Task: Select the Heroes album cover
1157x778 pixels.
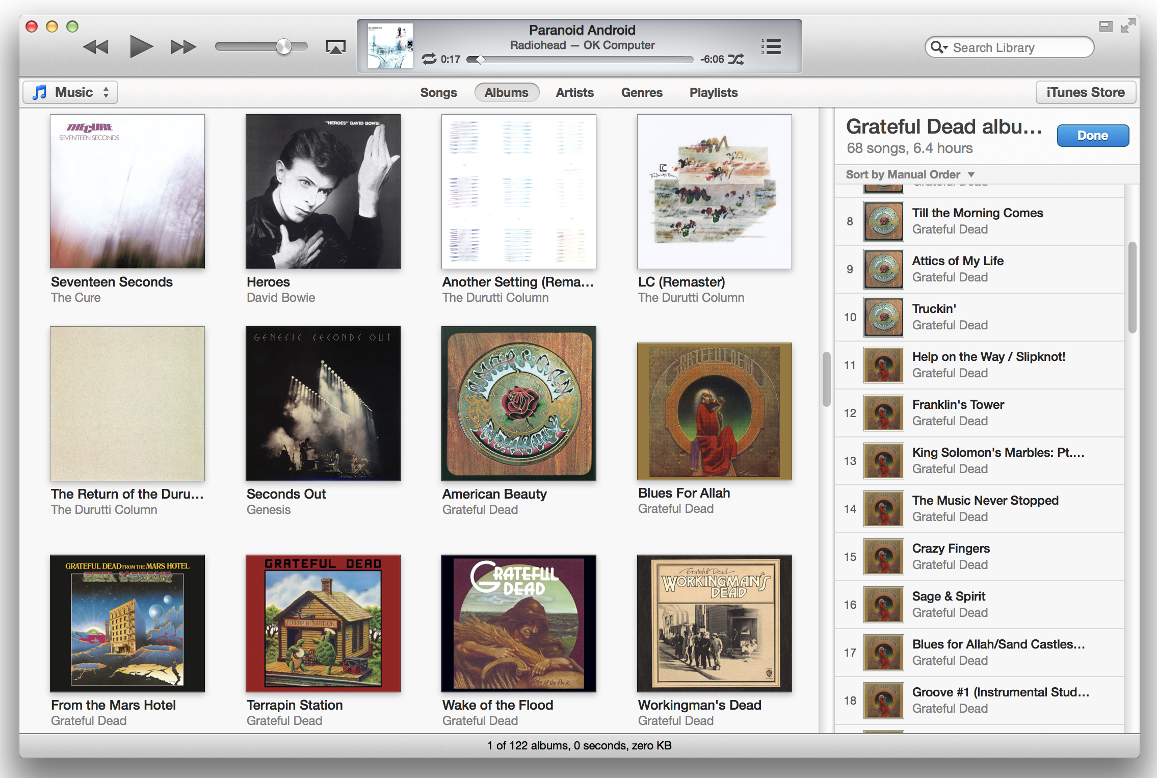Action: pos(323,192)
